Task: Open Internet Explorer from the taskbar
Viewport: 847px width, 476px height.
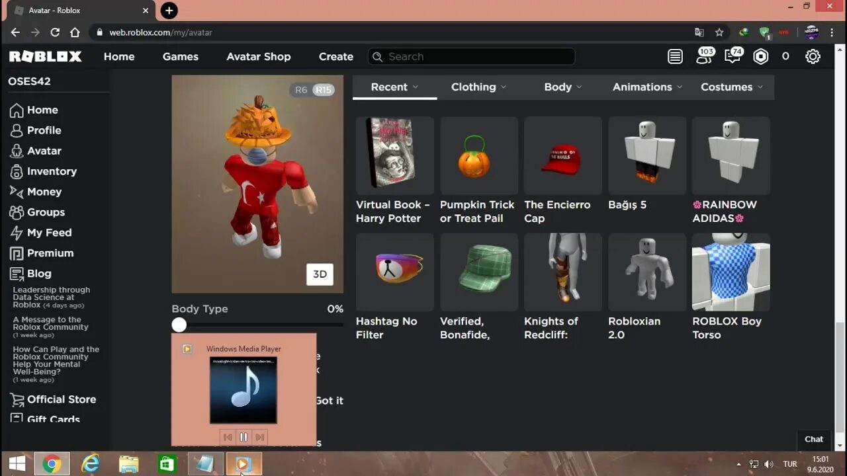Action: pos(90,464)
